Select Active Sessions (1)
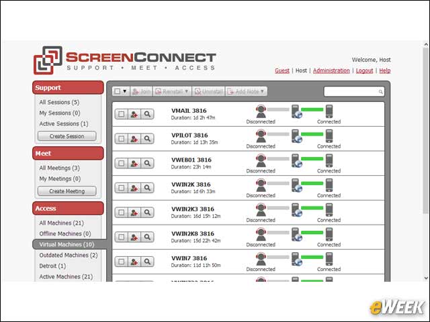This screenshot has height=322, width=430. (x=64, y=123)
